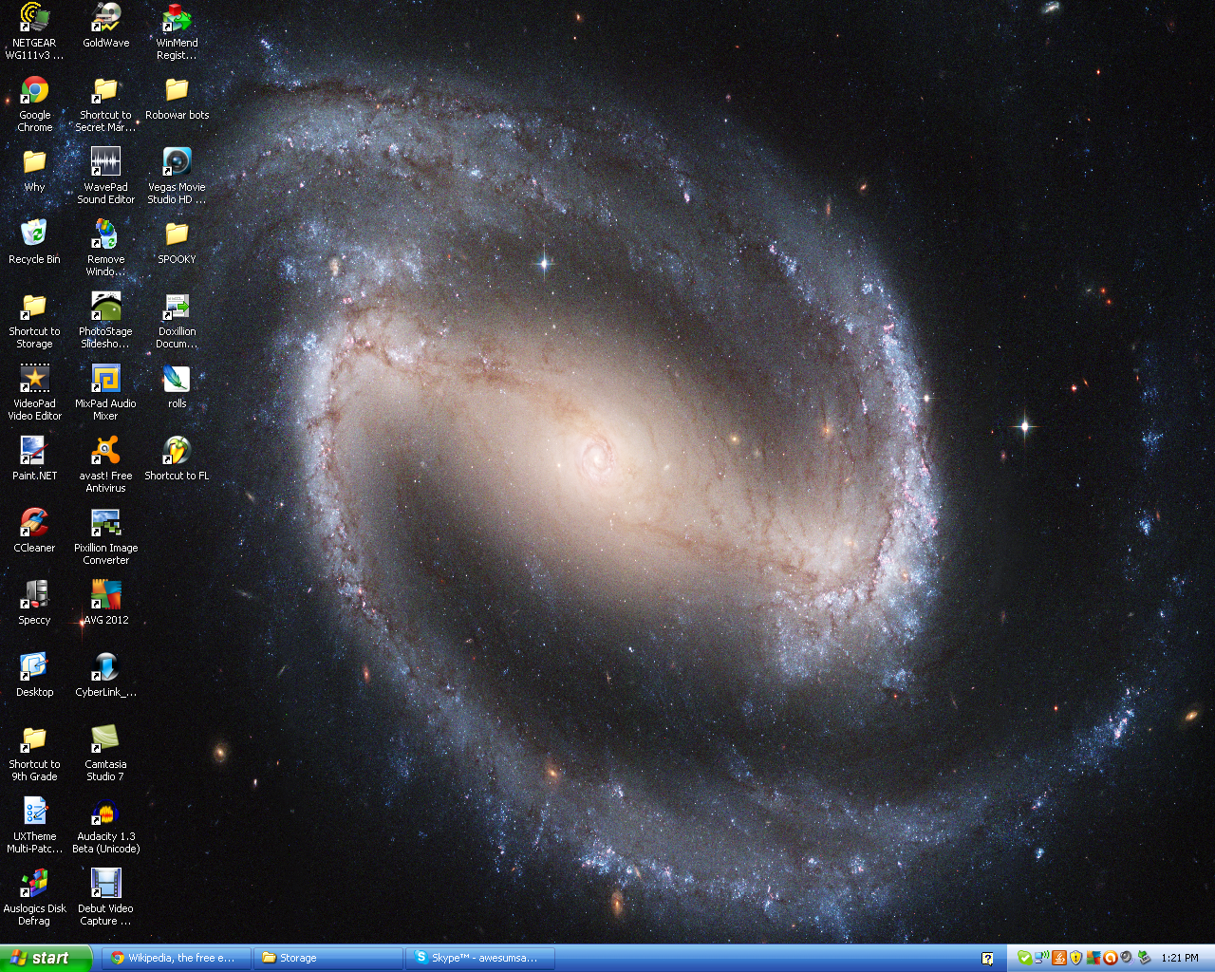Viewport: 1215px width, 972px height.
Task: Open the volume speaker tray icon
Action: 1127,958
